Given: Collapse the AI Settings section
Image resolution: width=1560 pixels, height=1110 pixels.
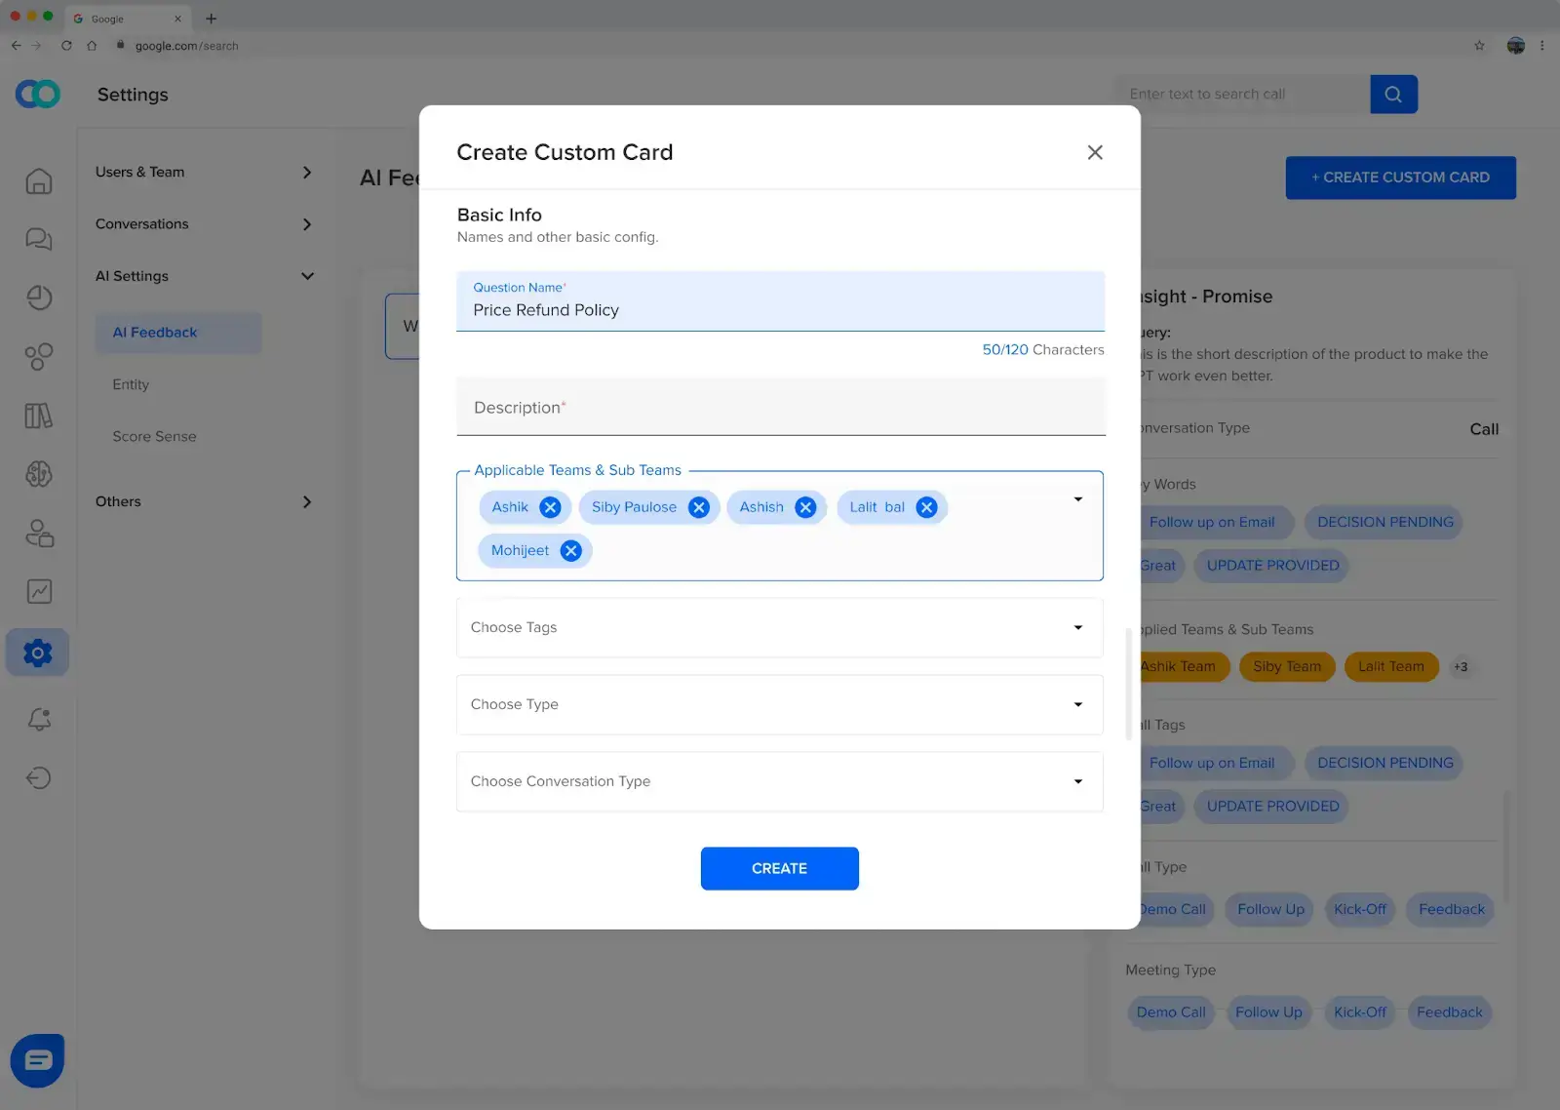Looking at the screenshot, I should pyautogui.click(x=204, y=276).
